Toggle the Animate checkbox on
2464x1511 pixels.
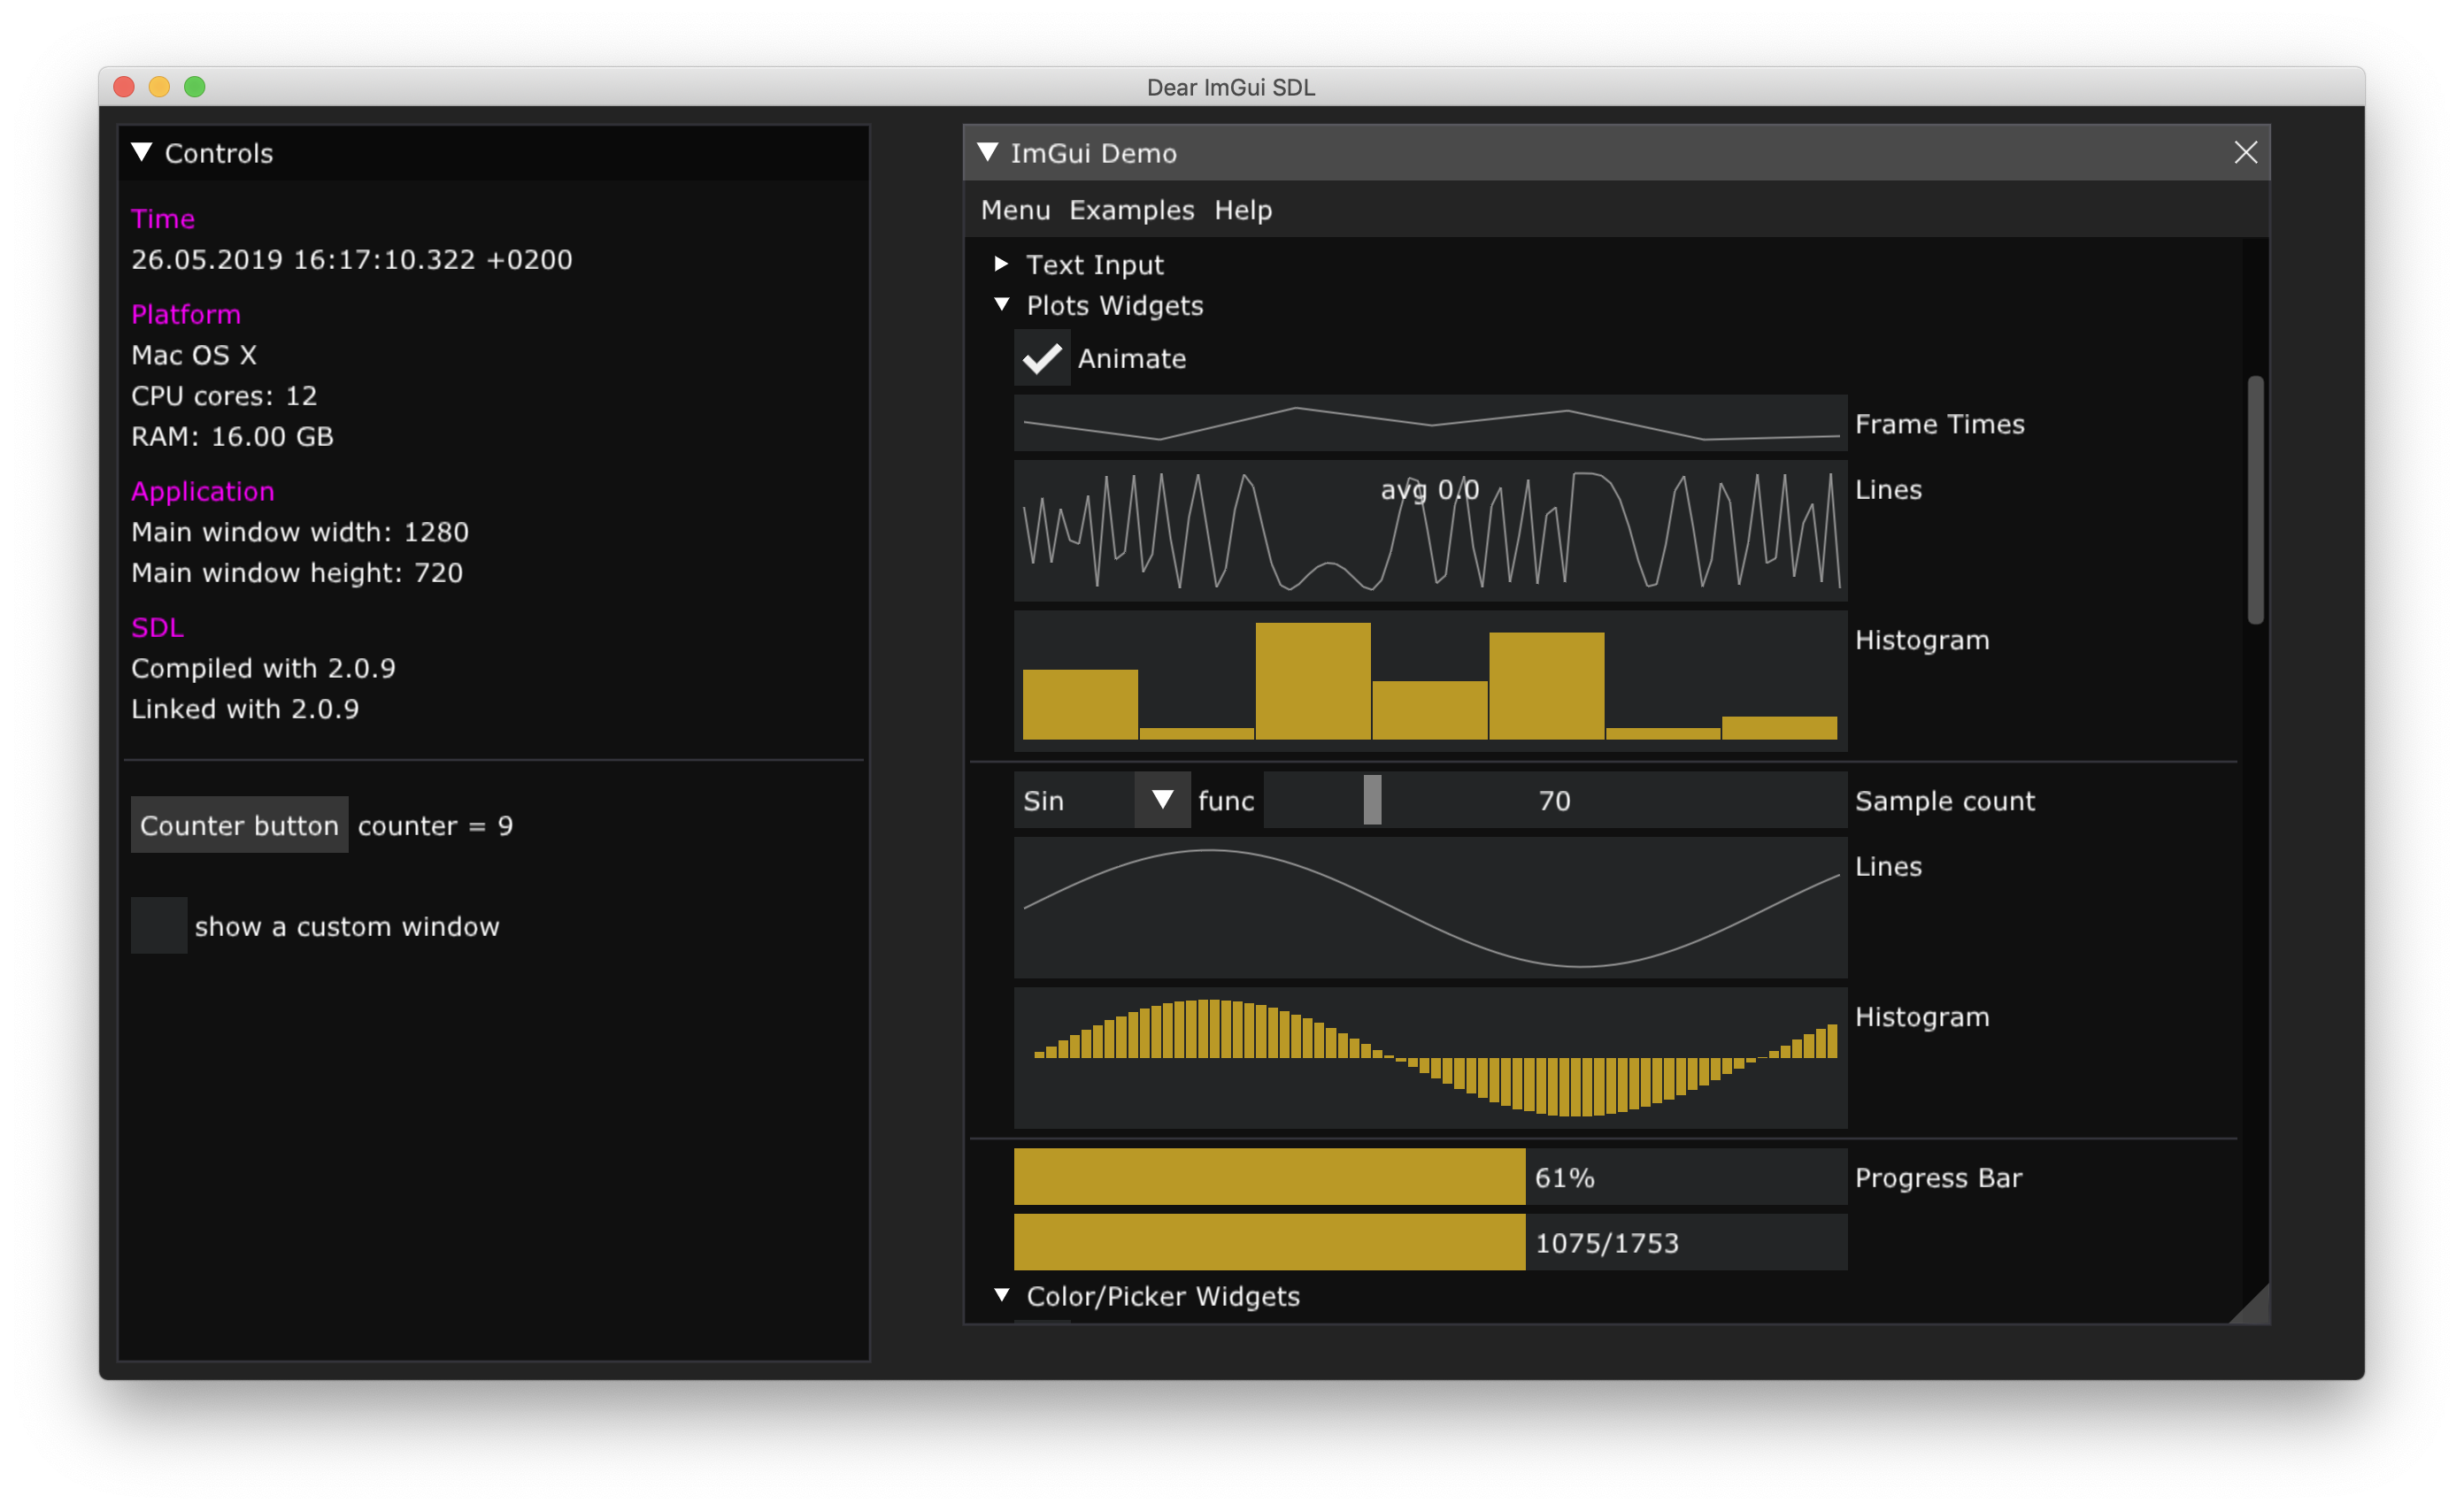pos(1038,357)
